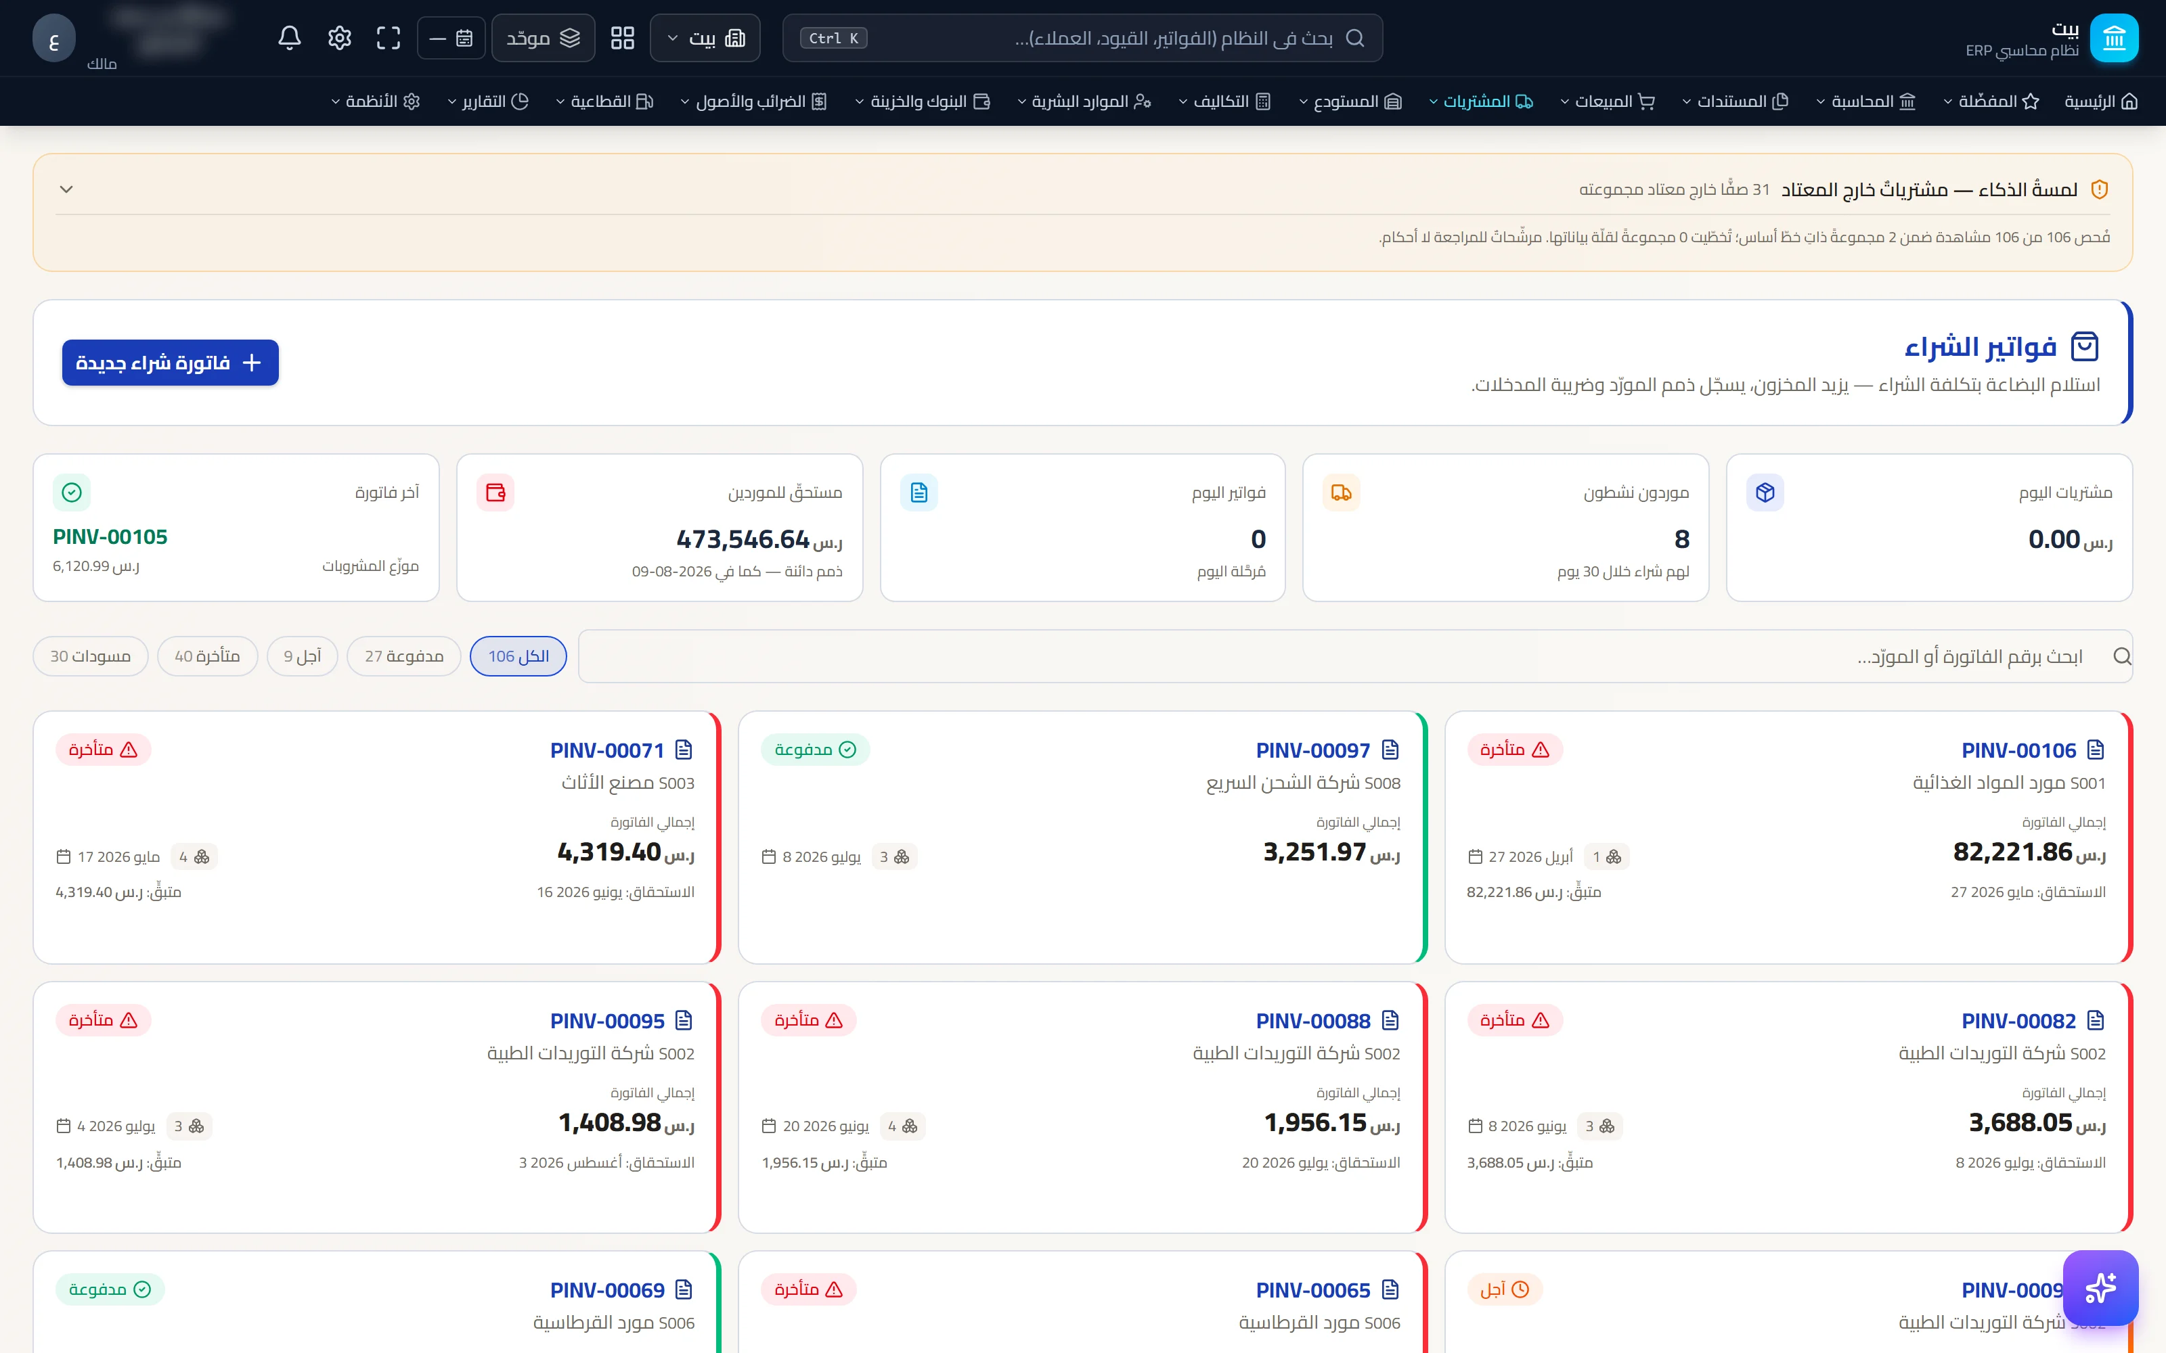
Task: Click the shield icon in the لمسة الذكاء banner
Action: pyautogui.click(x=2099, y=189)
